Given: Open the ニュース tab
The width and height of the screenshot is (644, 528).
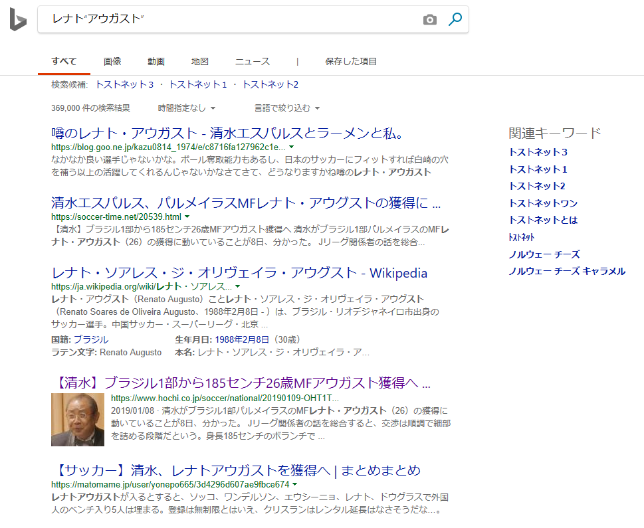Looking at the screenshot, I should pos(253,62).
